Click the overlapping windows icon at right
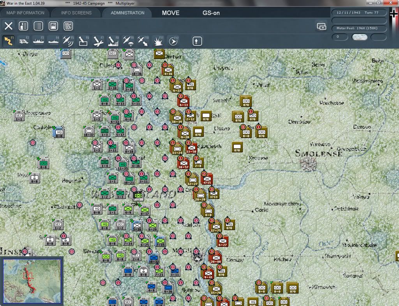The width and height of the screenshot is (399, 306). (x=321, y=26)
